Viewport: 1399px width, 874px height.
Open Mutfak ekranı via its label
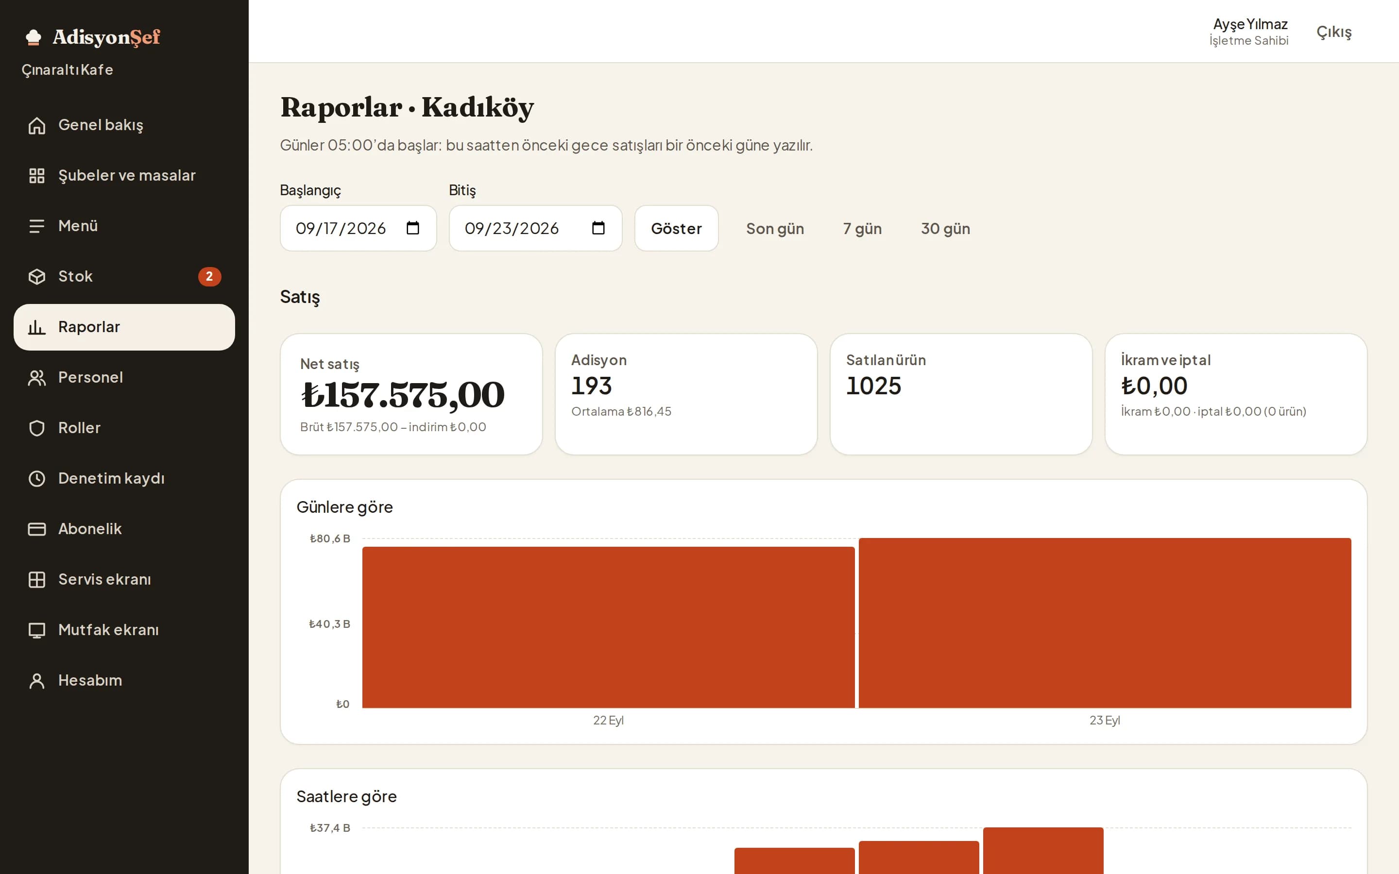[109, 629]
